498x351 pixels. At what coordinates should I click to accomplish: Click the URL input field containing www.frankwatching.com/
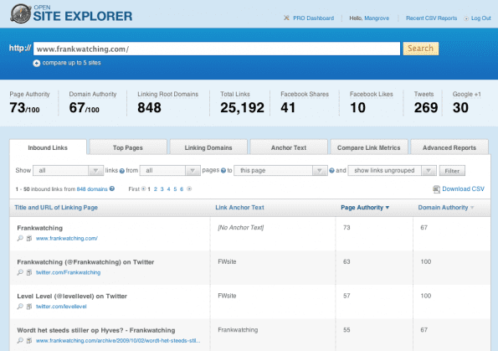(x=217, y=49)
